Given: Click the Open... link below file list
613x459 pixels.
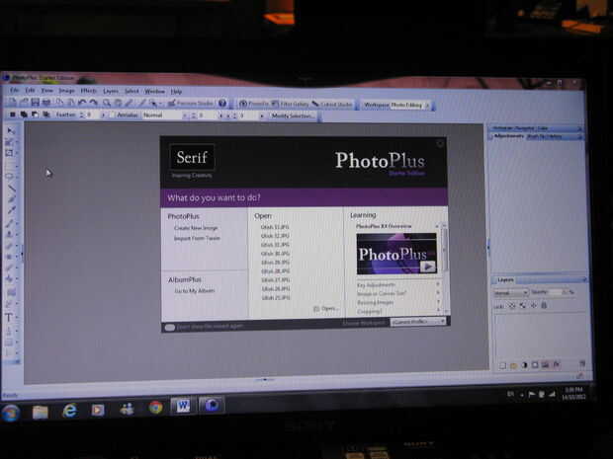Looking at the screenshot, I should (325, 309).
